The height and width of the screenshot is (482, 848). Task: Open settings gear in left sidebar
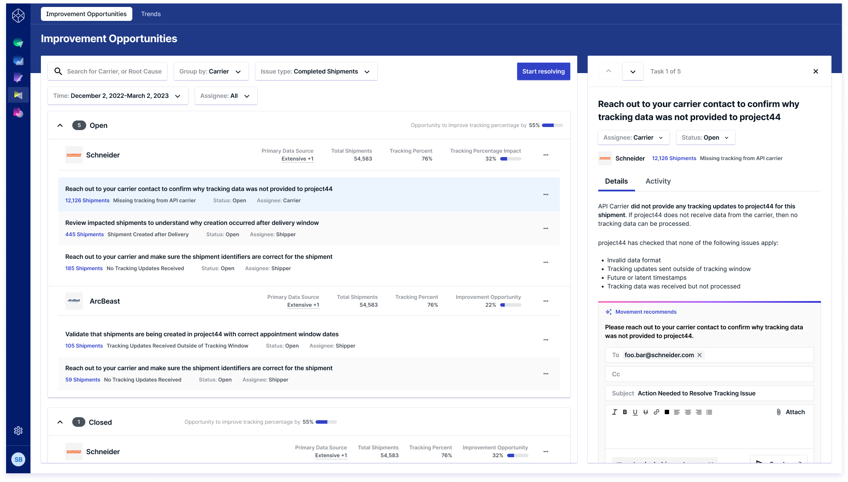click(18, 431)
